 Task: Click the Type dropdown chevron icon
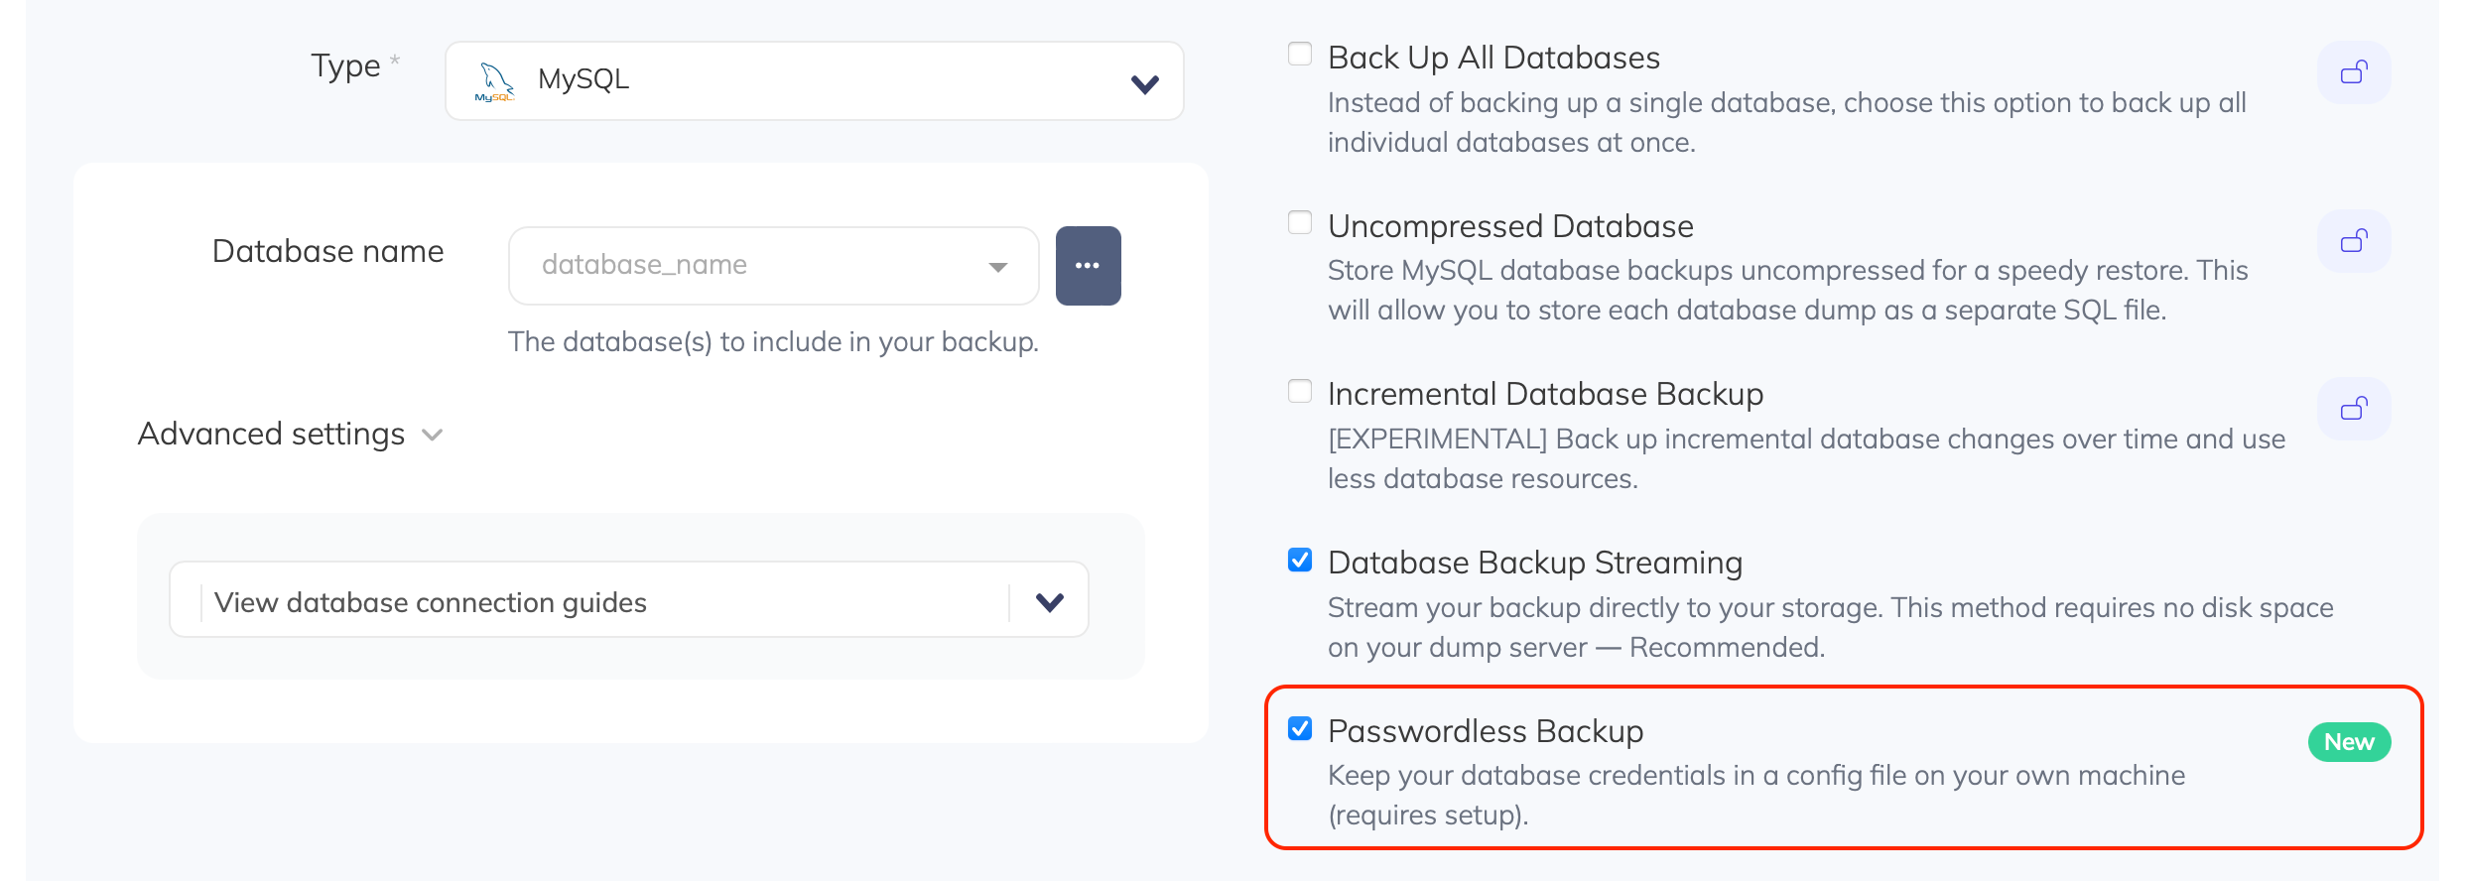point(1142,81)
